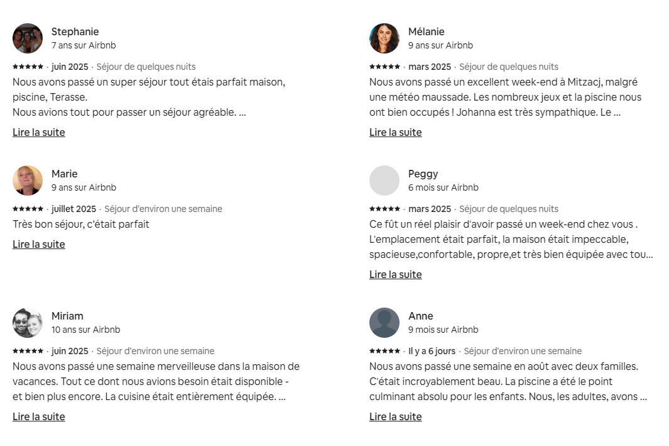
Task: Click the reviewer name Miriam
Action: click(67, 316)
